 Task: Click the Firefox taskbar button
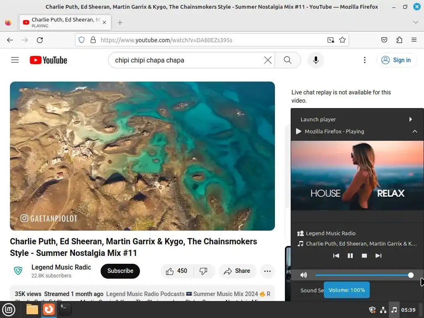(x=49, y=310)
